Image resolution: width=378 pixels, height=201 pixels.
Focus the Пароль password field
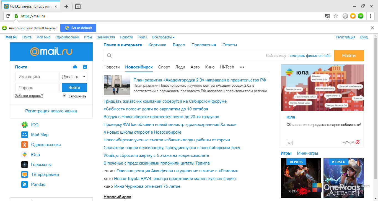pos(37,88)
